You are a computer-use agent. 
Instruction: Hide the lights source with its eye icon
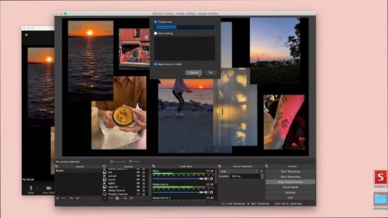click(138, 183)
